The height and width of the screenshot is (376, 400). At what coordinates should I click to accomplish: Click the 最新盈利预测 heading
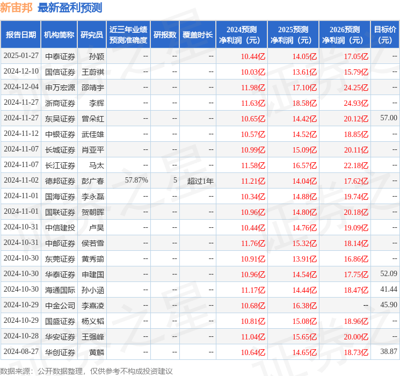[x=70, y=8]
